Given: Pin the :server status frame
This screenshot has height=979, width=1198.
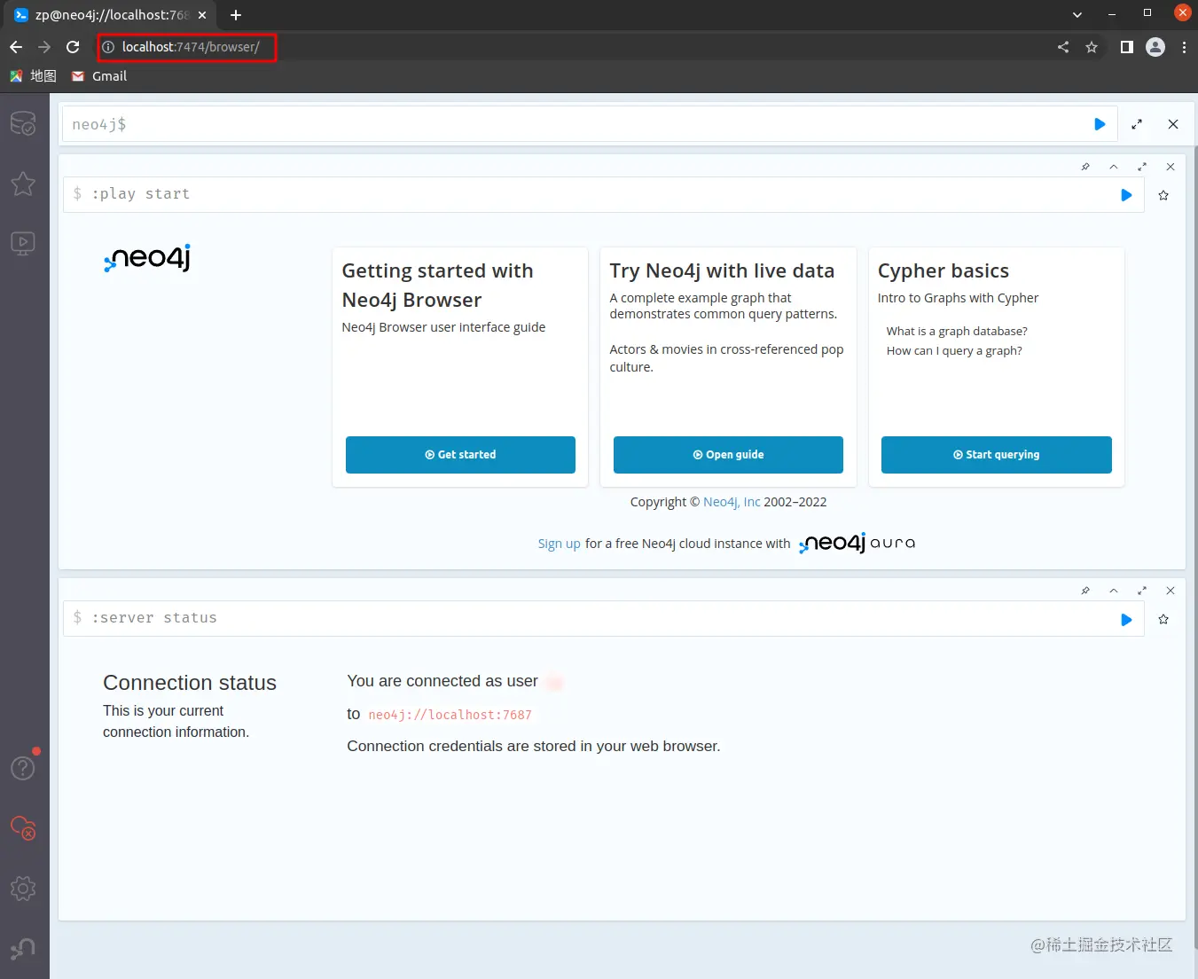Looking at the screenshot, I should [x=1085, y=591].
